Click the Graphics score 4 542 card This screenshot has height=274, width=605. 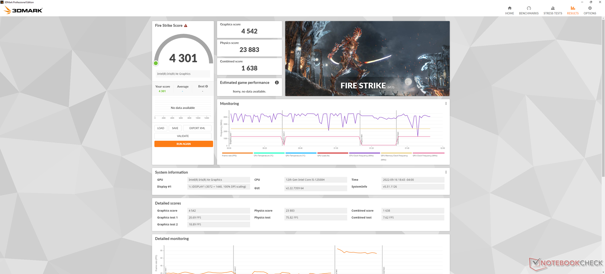pos(249,29)
